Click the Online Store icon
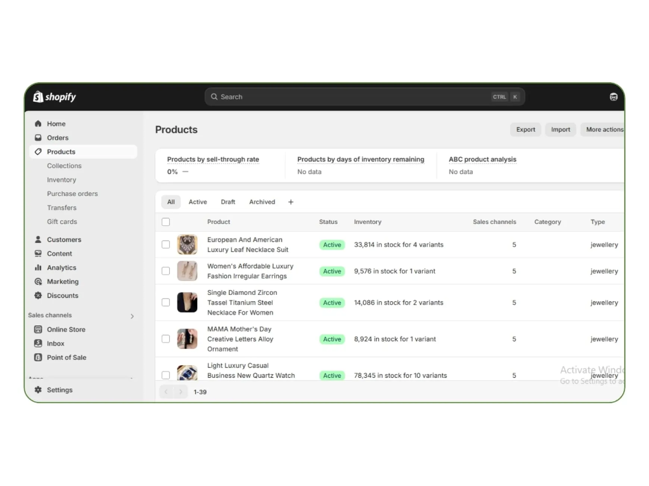This screenshot has height=486, width=649. (x=38, y=329)
